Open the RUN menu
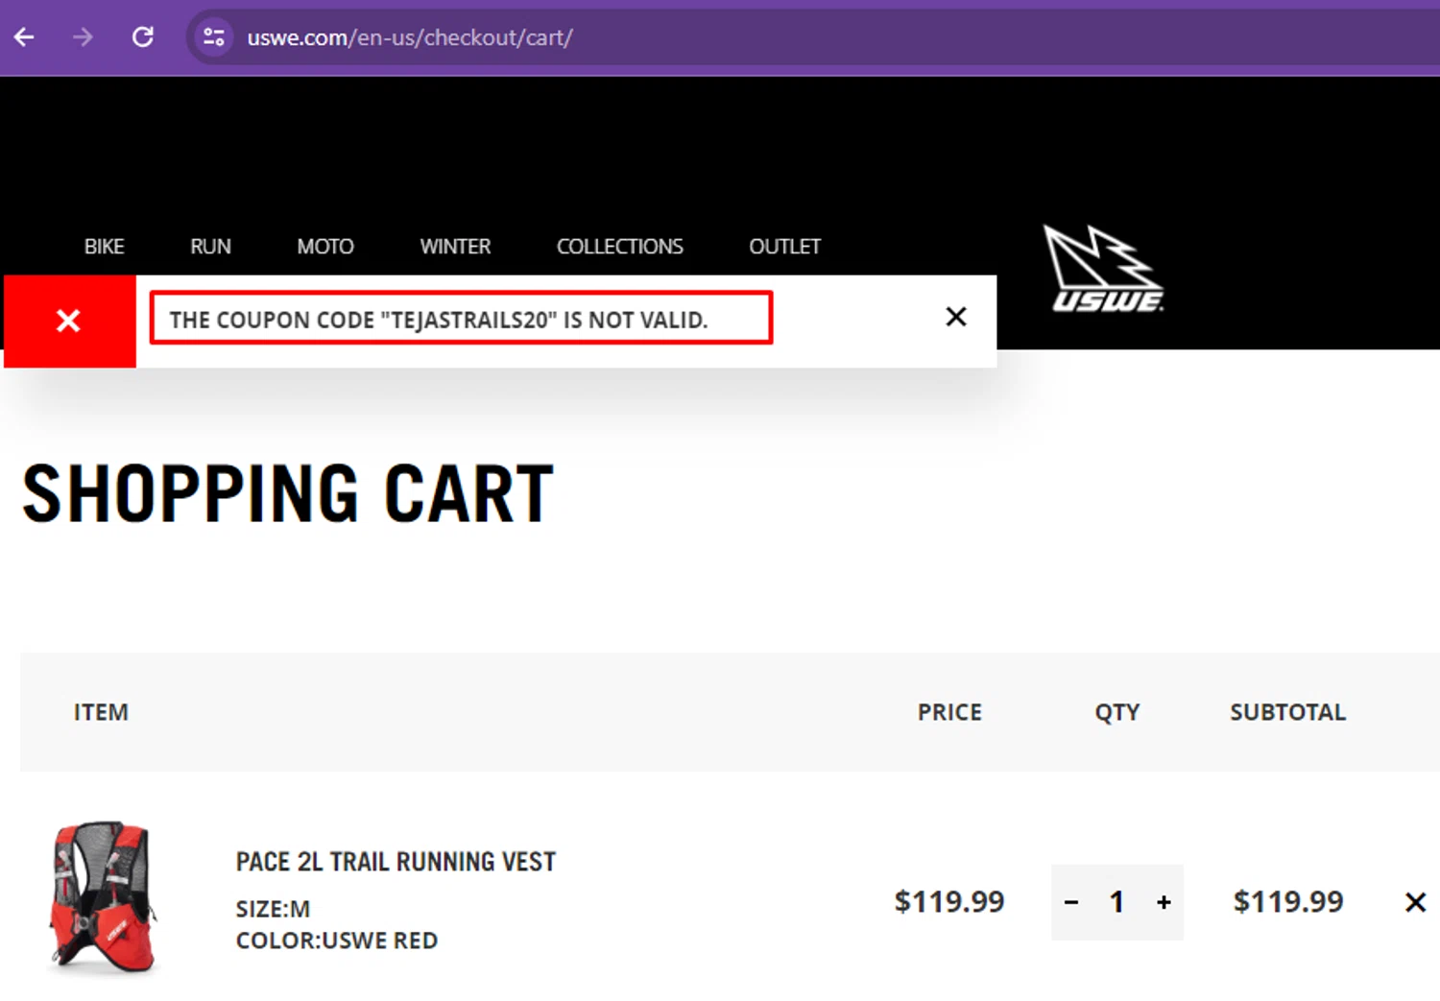The height and width of the screenshot is (1001, 1440). coord(210,247)
